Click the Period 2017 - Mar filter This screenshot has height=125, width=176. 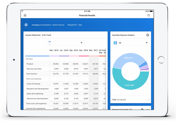[x=75, y=25]
